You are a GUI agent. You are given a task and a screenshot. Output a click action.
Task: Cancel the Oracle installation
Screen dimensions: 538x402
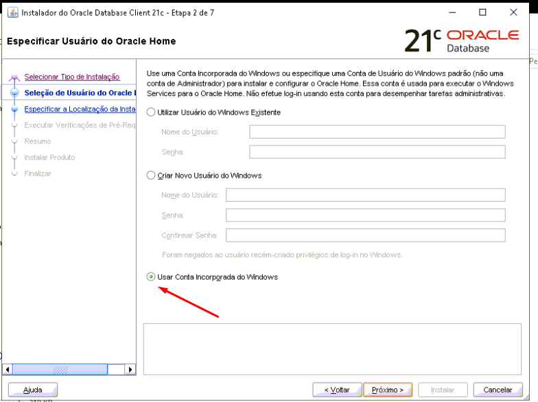tap(498, 390)
